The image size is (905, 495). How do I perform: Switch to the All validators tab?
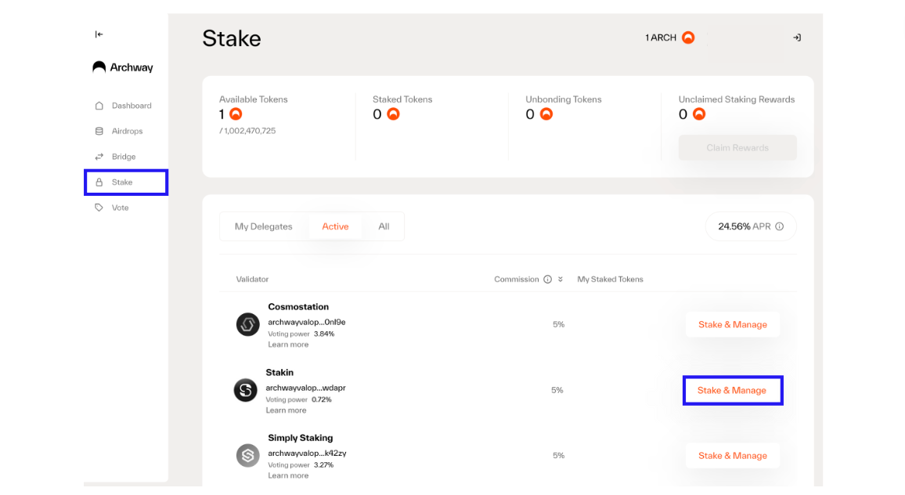[x=384, y=226]
